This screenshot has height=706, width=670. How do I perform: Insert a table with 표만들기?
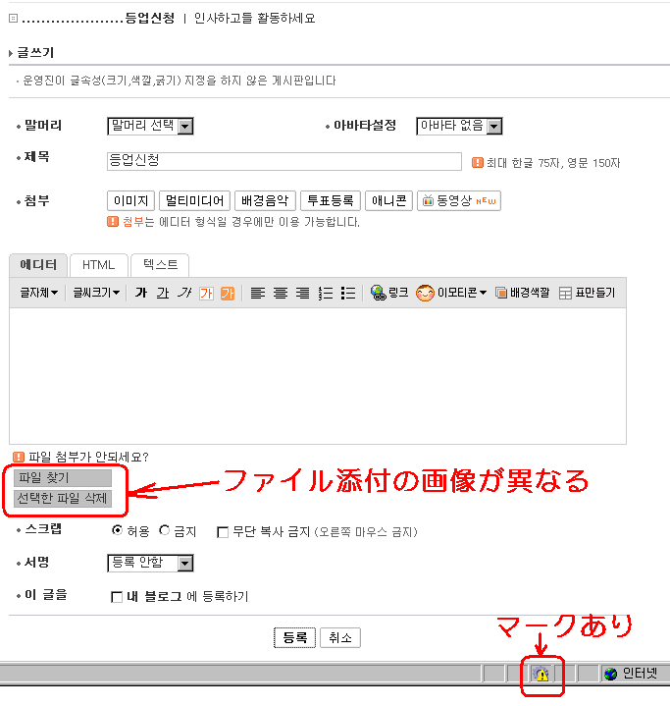587,293
